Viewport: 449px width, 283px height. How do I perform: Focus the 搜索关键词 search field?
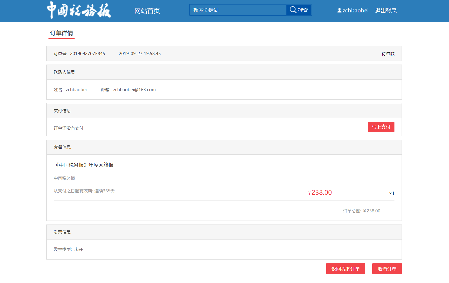(238, 10)
